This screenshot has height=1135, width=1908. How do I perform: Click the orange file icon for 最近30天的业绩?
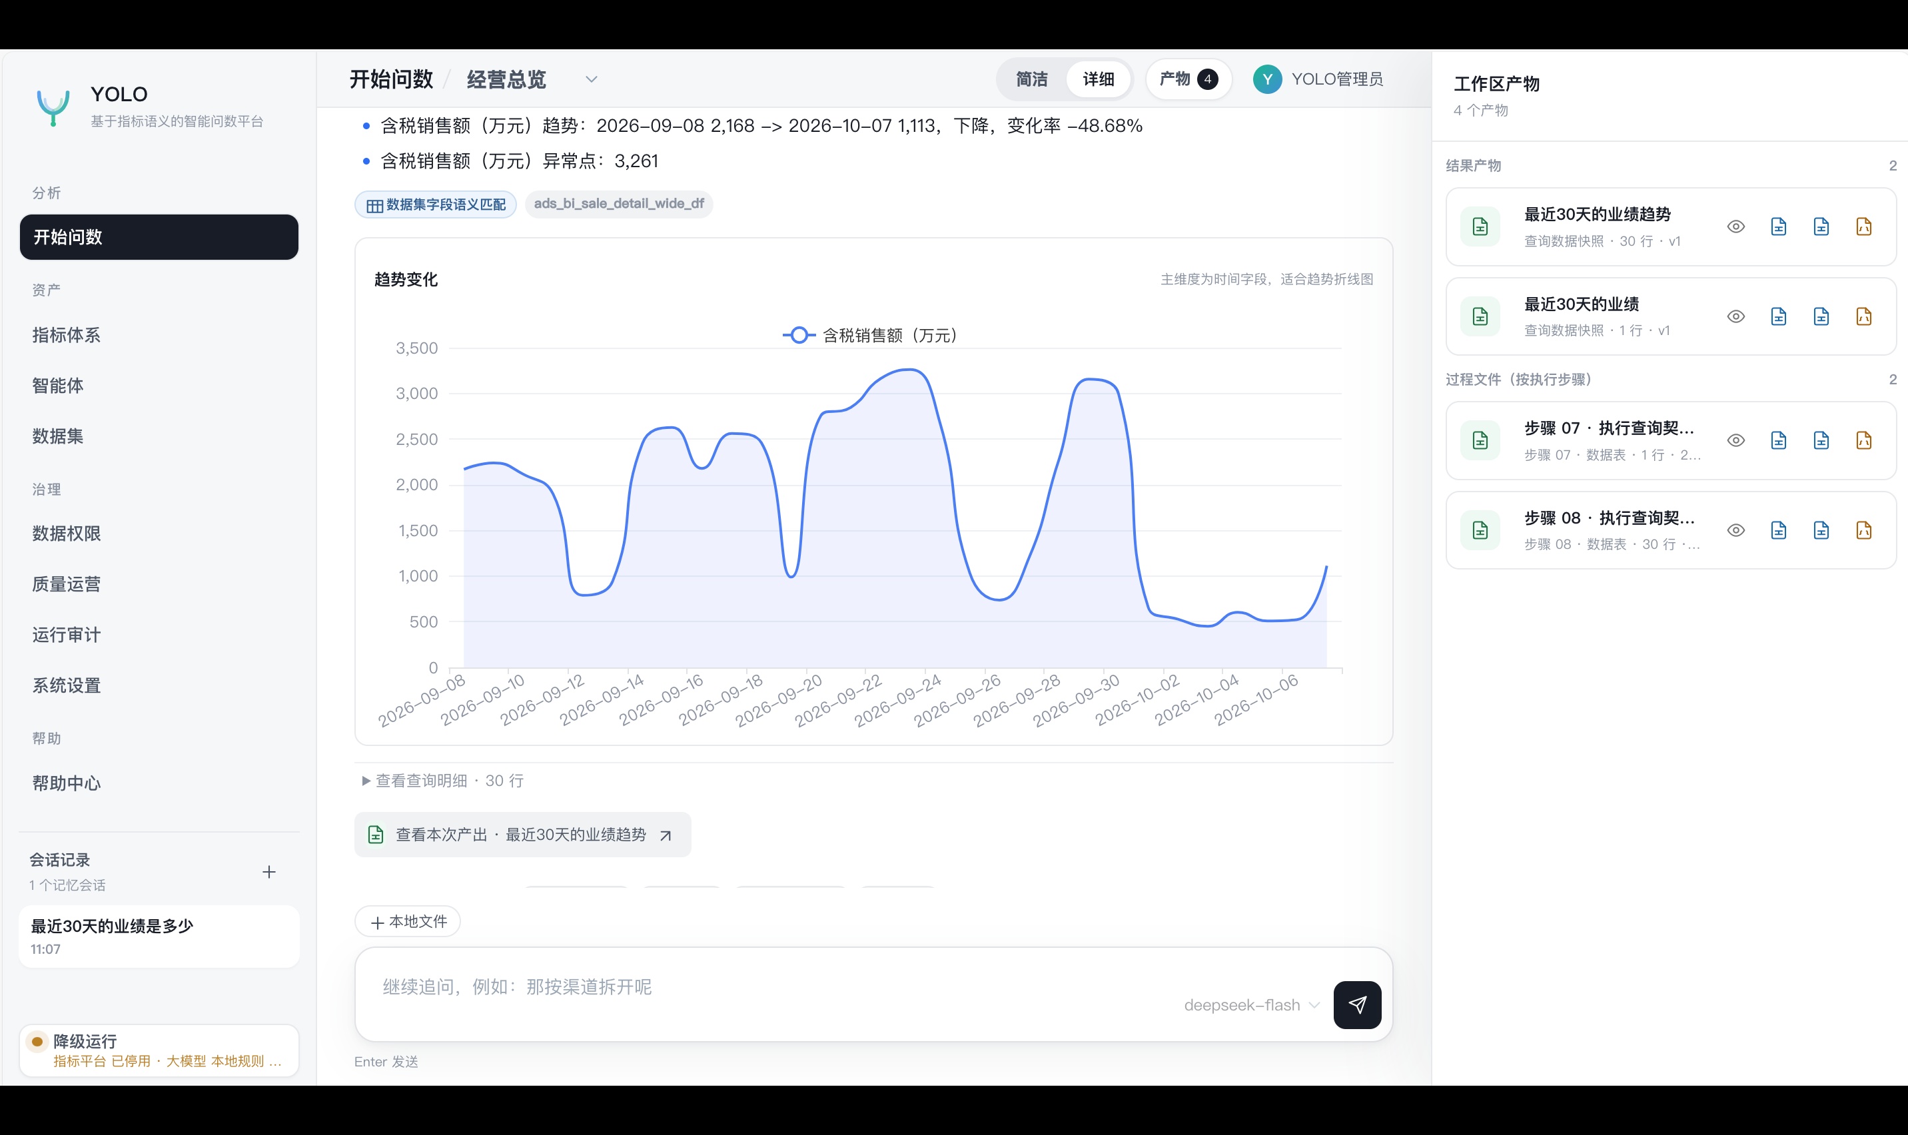tap(1863, 316)
